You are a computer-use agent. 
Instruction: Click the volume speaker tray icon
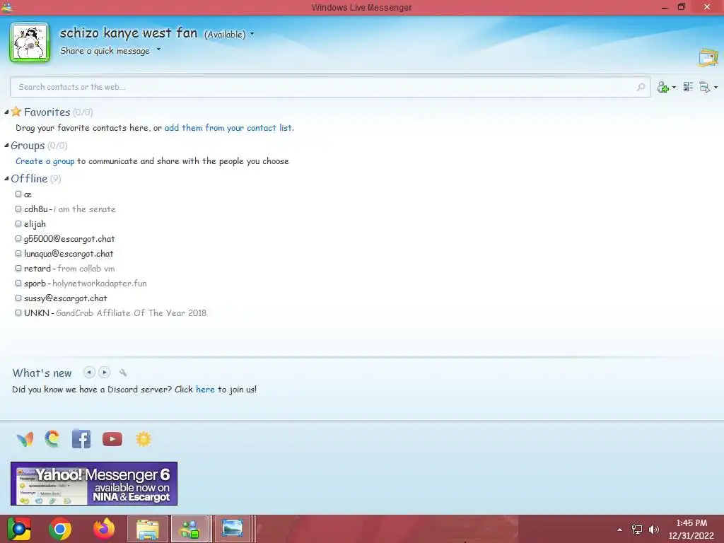(654, 530)
